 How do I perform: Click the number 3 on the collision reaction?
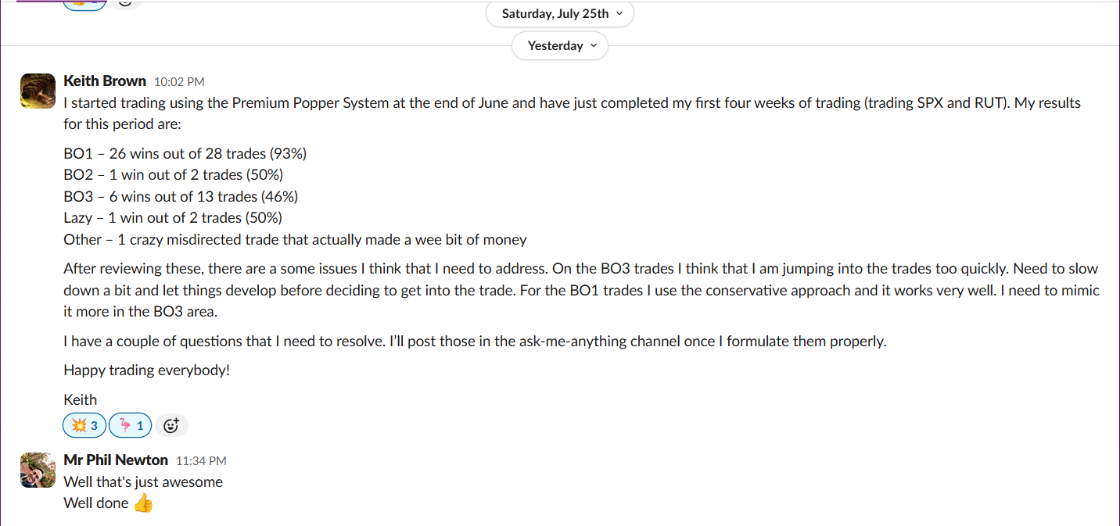coord(95,426)
